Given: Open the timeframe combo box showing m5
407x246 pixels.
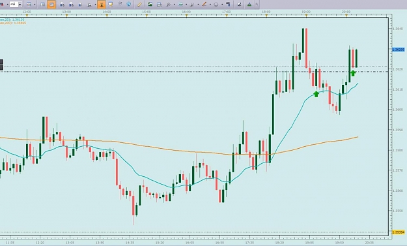Looking at the screenshot, I should (16, 4).
